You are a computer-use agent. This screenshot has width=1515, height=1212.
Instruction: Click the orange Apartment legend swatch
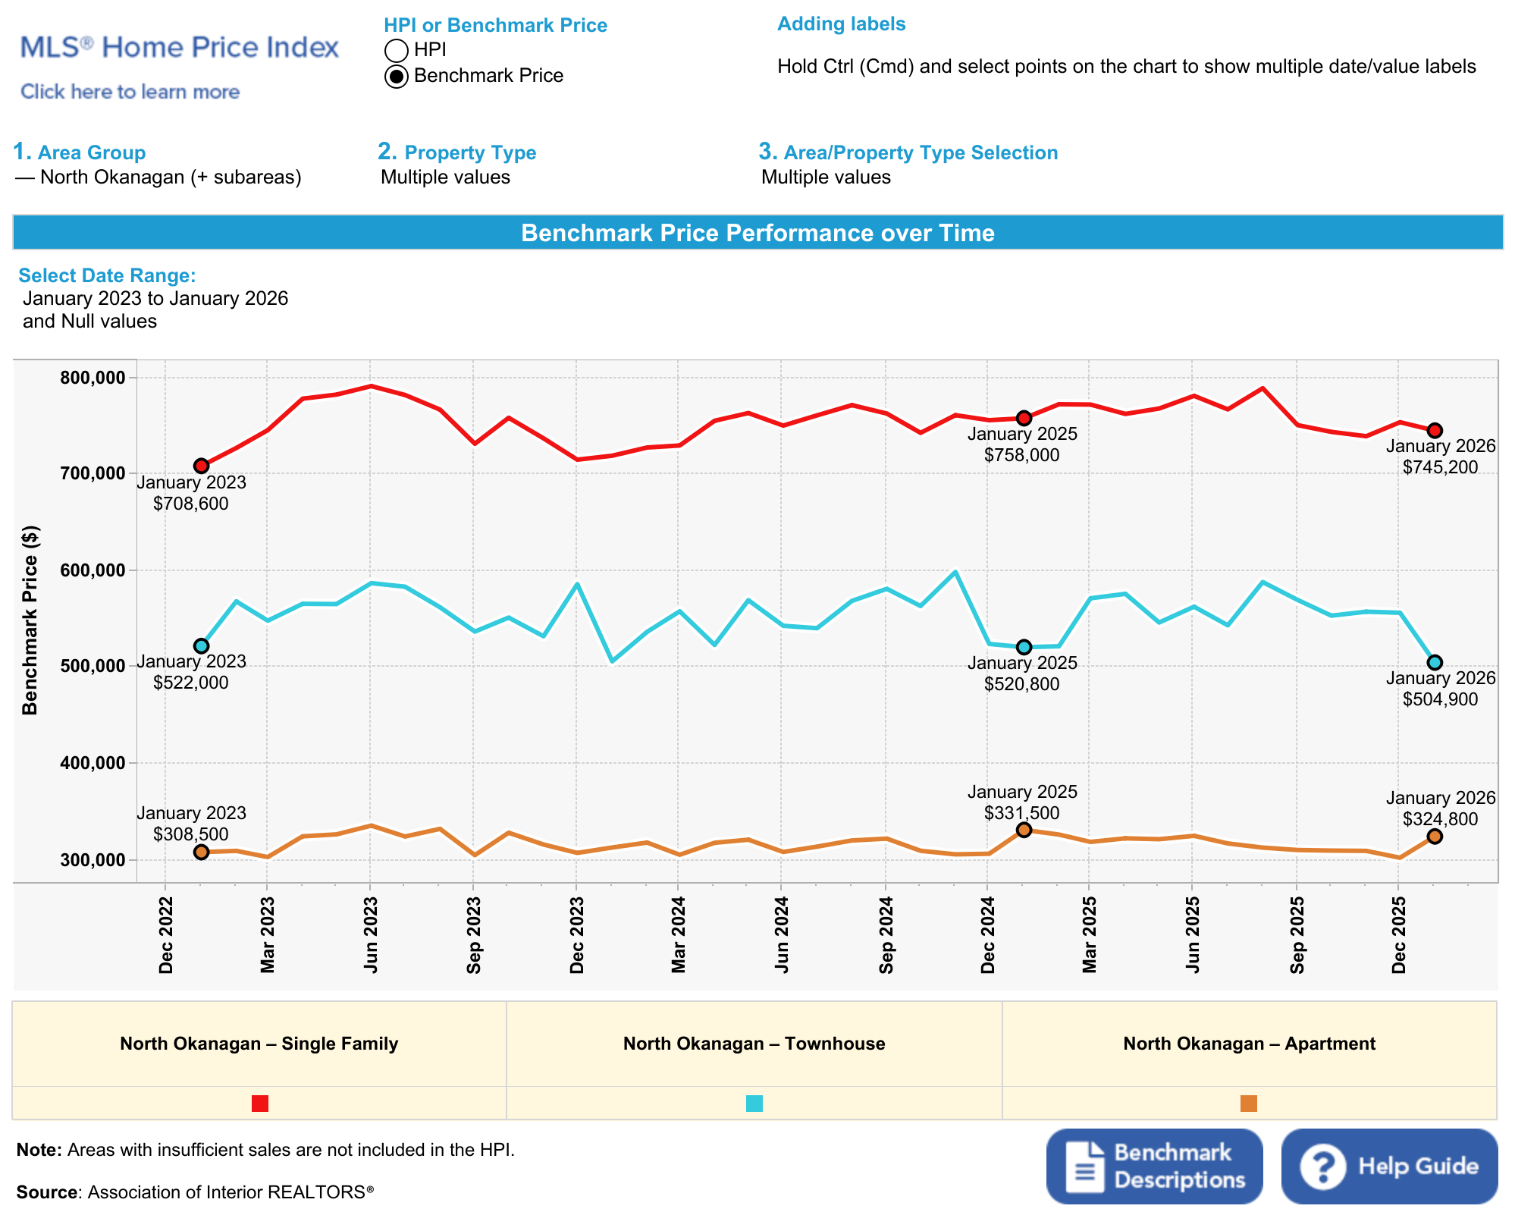(1249, 1104)
